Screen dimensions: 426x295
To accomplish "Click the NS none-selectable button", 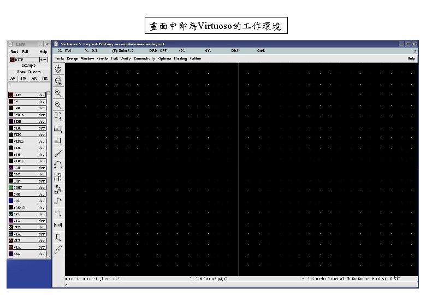I will [45, 79].
